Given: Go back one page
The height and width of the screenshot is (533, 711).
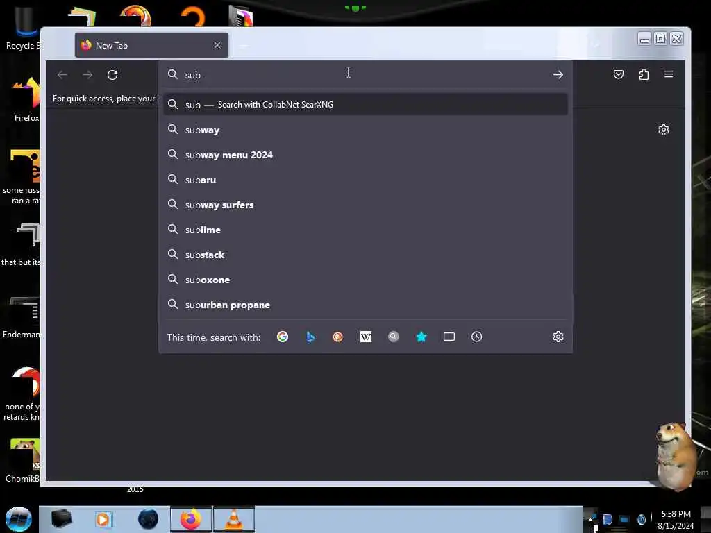Looking at the screenshot, I should [x=62, y=75].
